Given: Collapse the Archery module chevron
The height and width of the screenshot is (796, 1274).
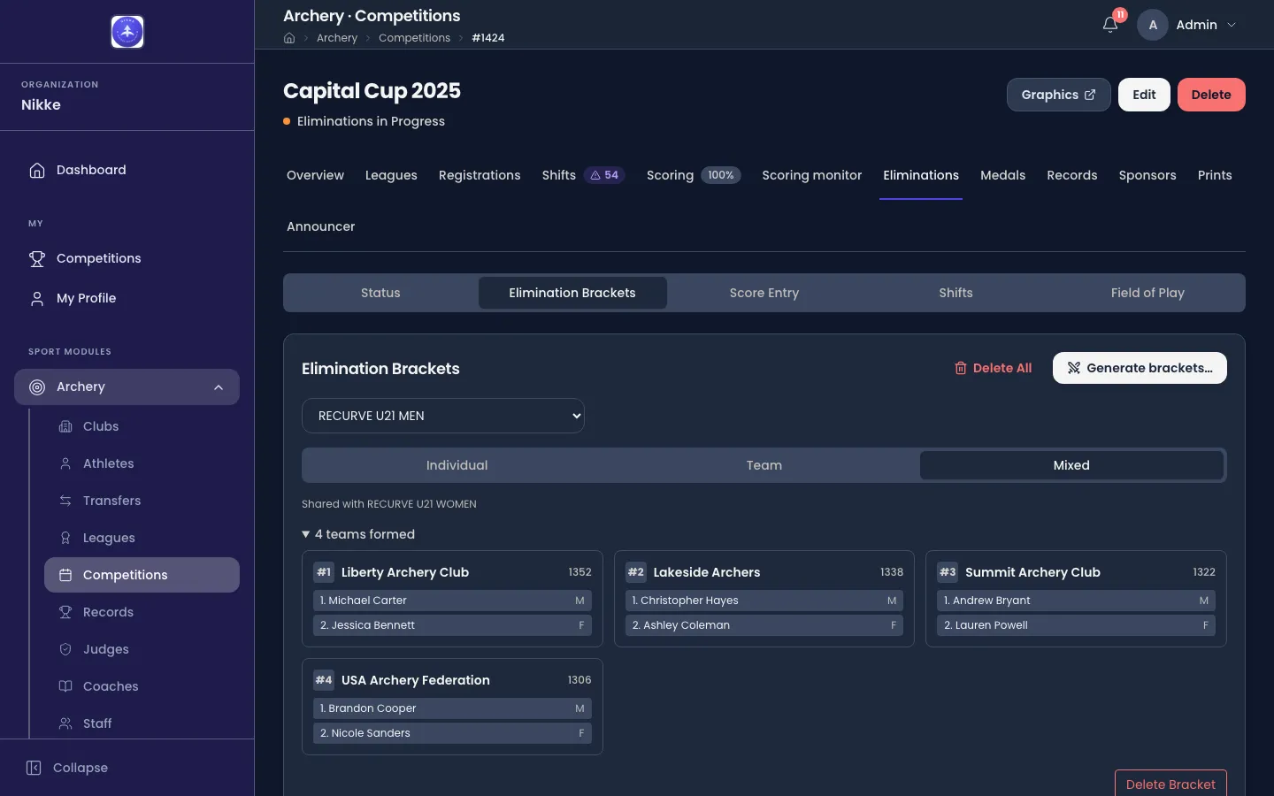Looking at the screenshot, I should pyautogui.click(x=219, y=387).
